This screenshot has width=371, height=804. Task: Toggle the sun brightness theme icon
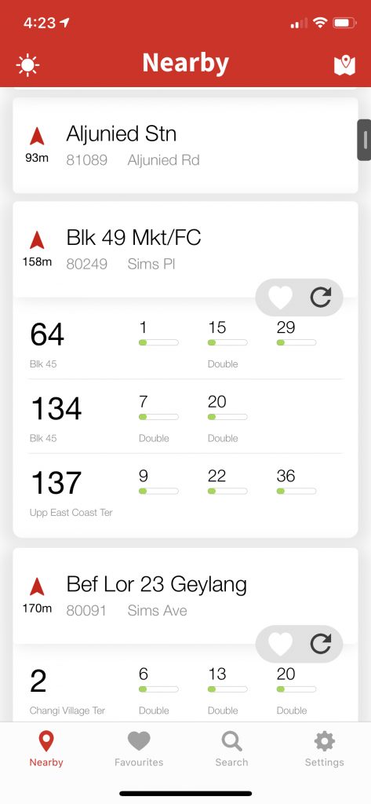[27, 65]
